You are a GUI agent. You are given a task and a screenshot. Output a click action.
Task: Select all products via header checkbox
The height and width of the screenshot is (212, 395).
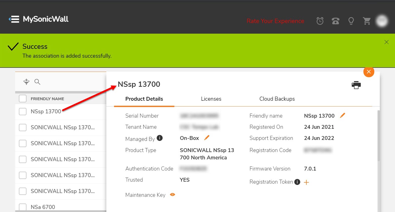click(x=23, y=99)
